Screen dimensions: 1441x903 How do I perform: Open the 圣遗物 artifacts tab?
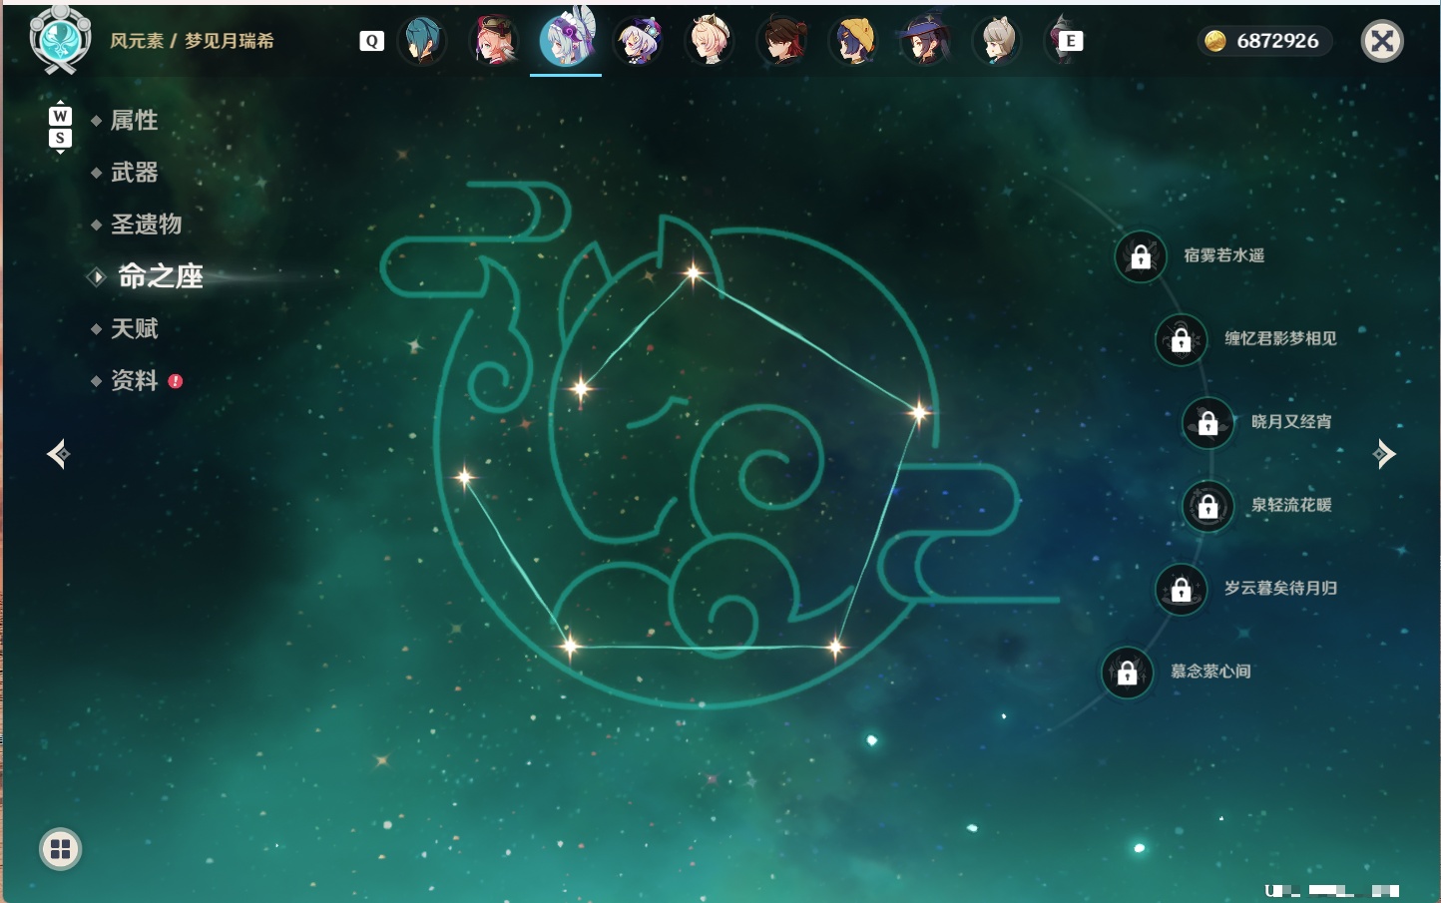click(146, 225)
